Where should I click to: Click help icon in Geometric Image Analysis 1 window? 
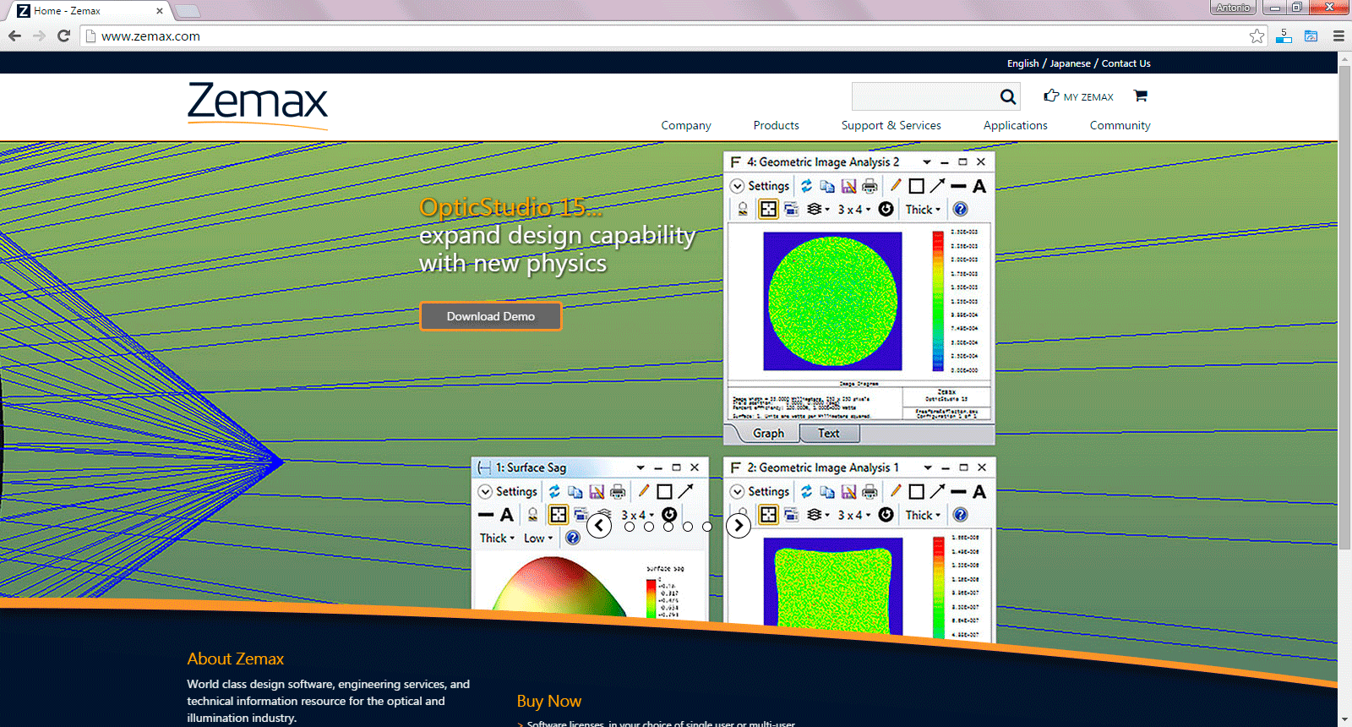(x=960, y=514)
